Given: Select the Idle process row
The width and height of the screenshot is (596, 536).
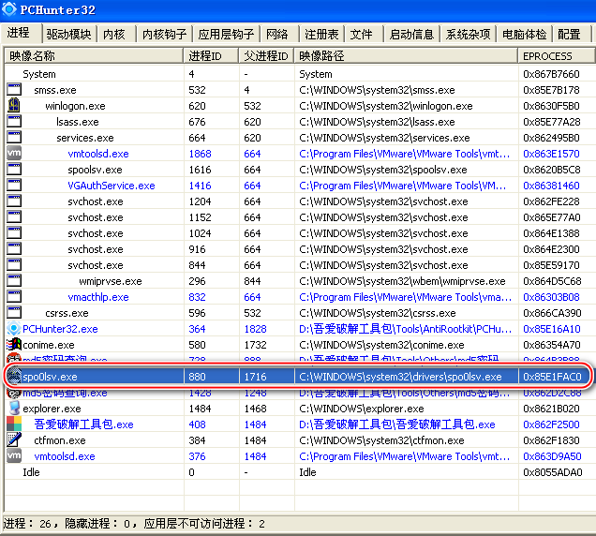Looking at the screenshot, I should click(x=298, y=471).
